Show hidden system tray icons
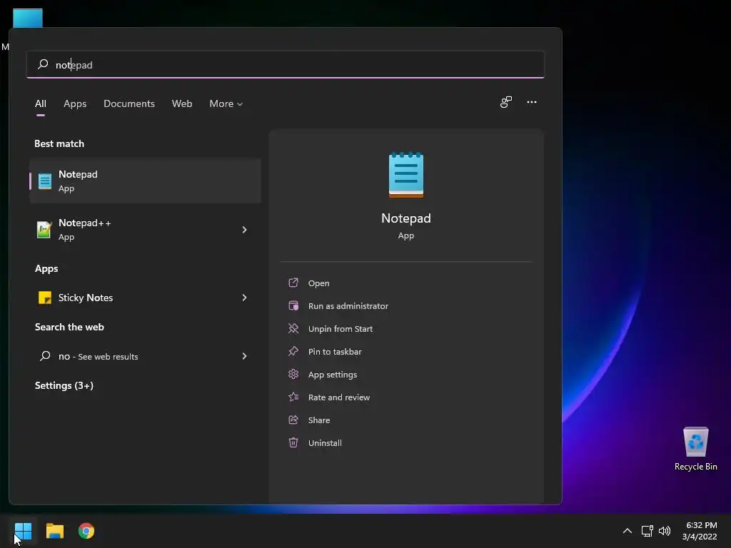731x548 pixels. pos(627,531)
